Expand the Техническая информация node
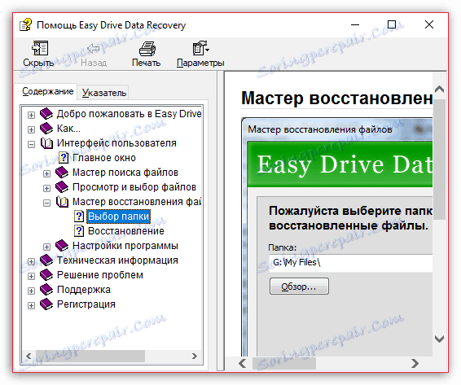The height and width of the screenshot is (385, 461). pyautogui.click(x=31, y=261)
